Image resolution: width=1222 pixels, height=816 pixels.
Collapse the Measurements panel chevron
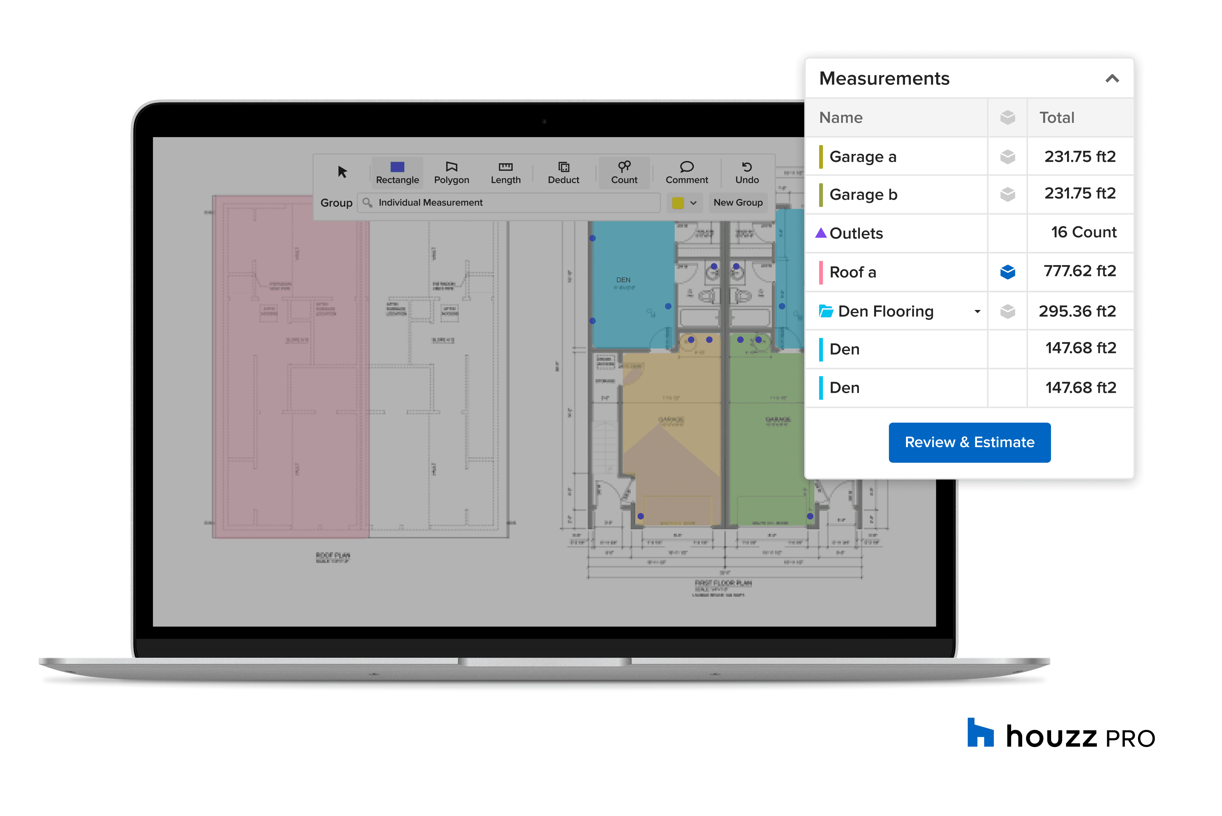pos(1112,79)
